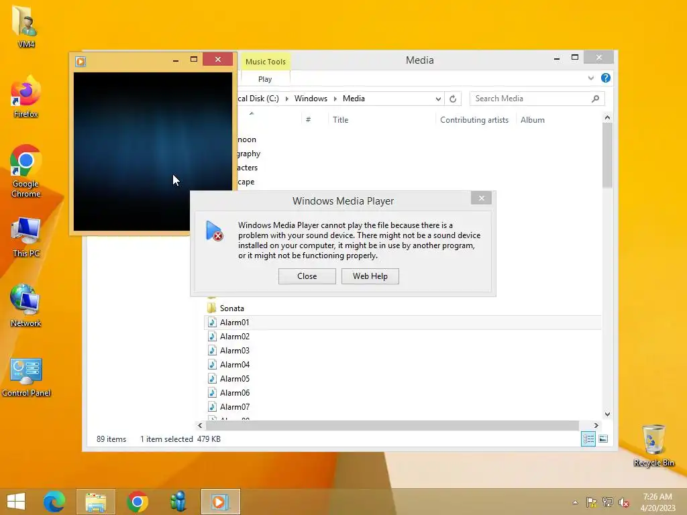Viewport: 687px width, 515px height.
Task: Select the Alarm05 file
Action: [x=234, y=378]
